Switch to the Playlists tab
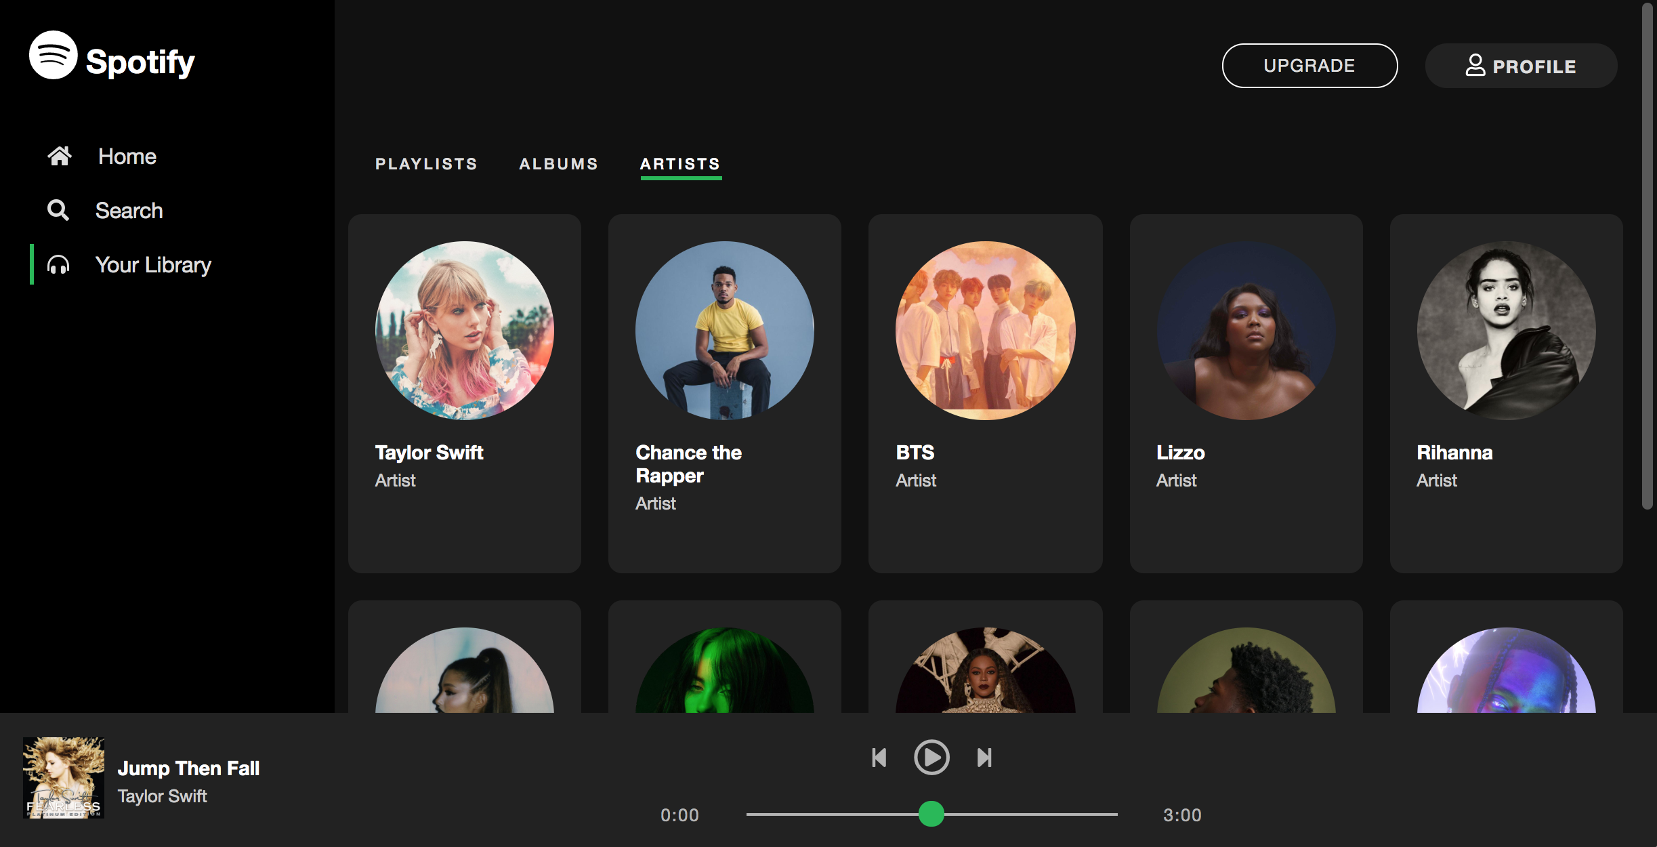Screen dimensions: 1657x847 click(426, 164)
